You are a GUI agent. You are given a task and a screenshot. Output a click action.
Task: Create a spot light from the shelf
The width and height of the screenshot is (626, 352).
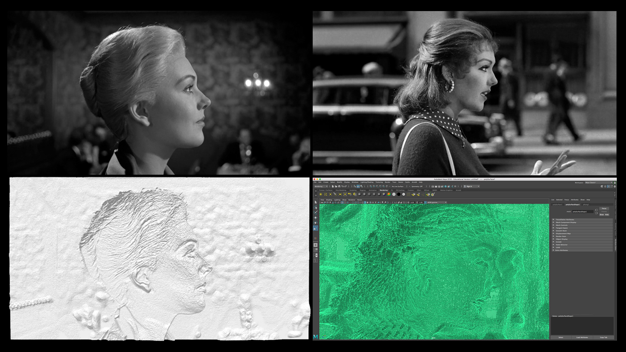[x=335, y=194]
